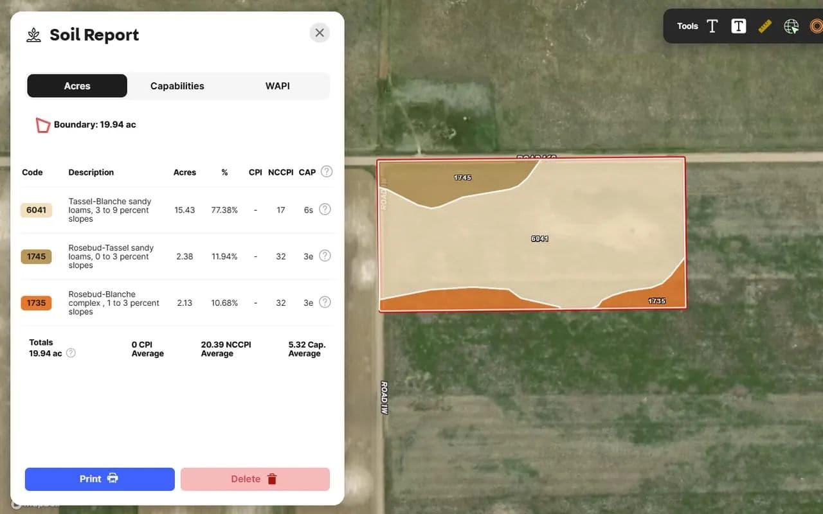
Task: Select the plain text label tool
Action: (x=712, y=26)
